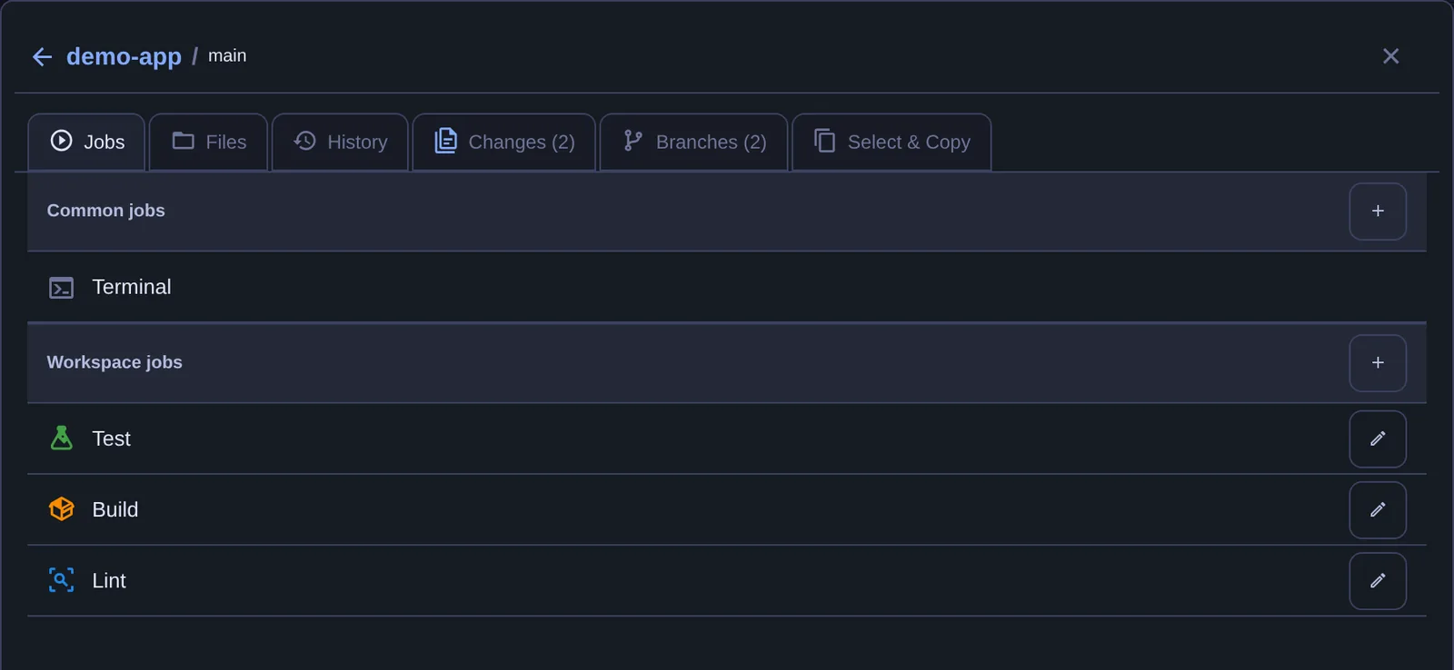
Task: Click the blue Lint search icon
Action: (61, 580)
